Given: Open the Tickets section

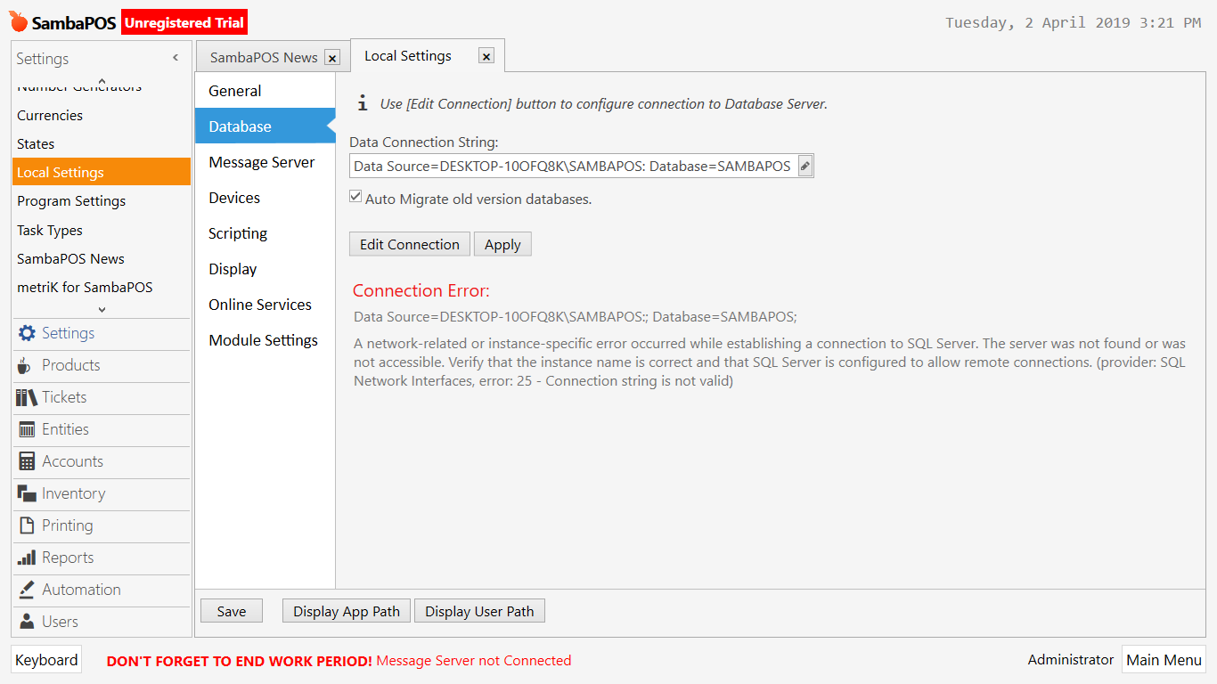Looking at the screenshot, I should 102,397.
